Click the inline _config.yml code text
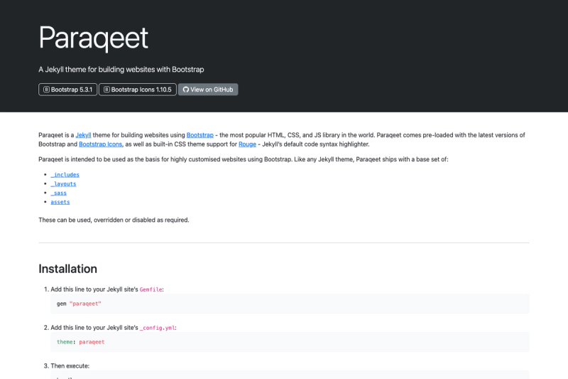 [x=157, y=328]
